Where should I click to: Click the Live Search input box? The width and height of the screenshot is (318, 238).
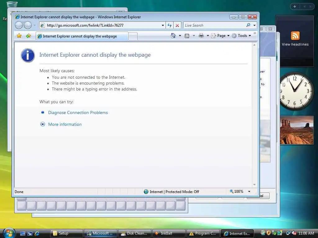(x=214, y=25)
